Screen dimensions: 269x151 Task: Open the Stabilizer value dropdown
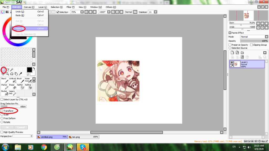click(x=156, y=12)
